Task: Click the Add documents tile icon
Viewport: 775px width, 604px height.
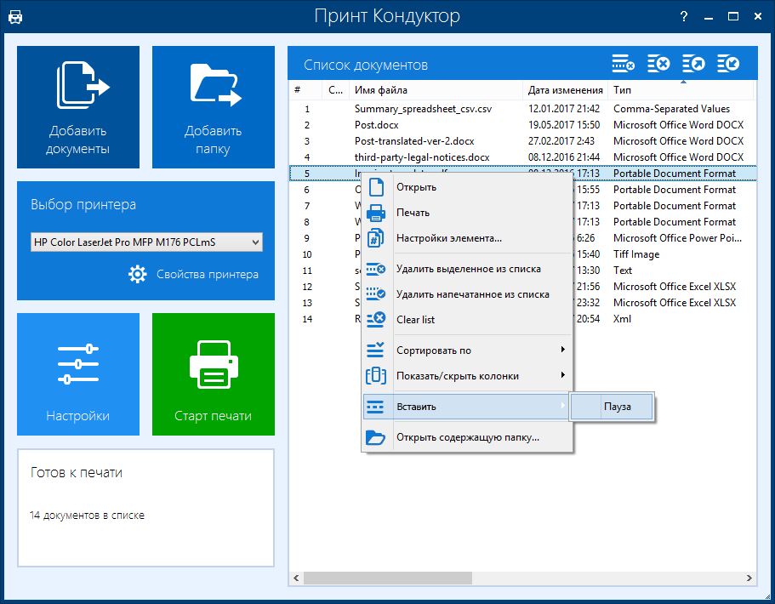Action: [82, 86]
